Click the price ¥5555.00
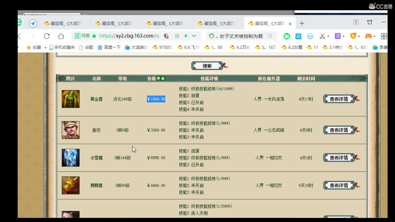 (156, 158)
